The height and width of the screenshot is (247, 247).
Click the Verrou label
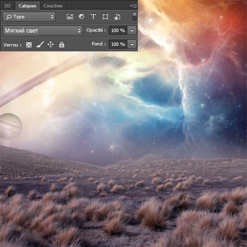[x=12, y=45]
